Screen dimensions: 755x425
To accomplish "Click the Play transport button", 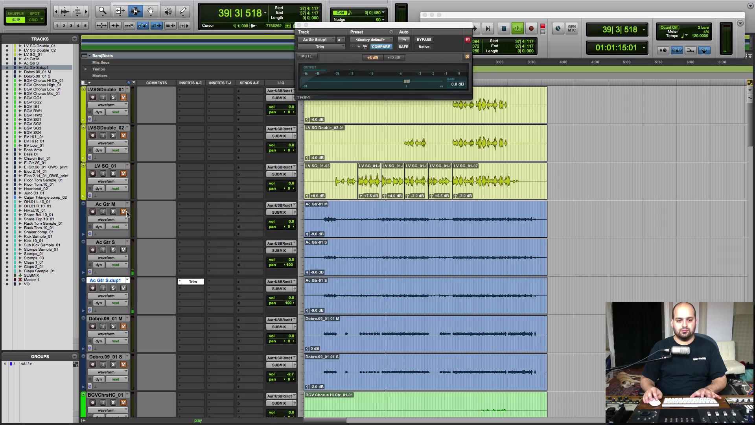I will coord(517,28).
